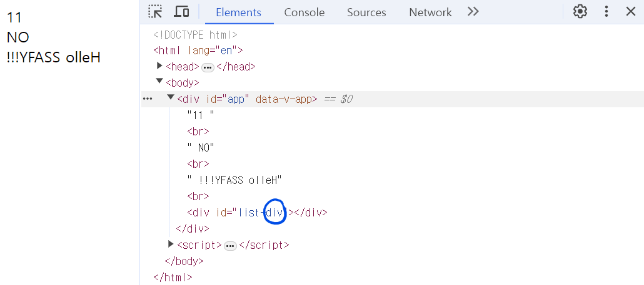Select the DOCTYPE html line
Screen dimensions: 644x285
[x=195, y=35]
